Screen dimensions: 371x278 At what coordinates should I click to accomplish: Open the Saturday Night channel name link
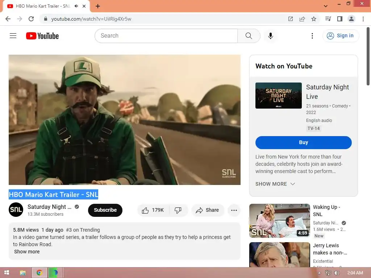click(49, 207)
